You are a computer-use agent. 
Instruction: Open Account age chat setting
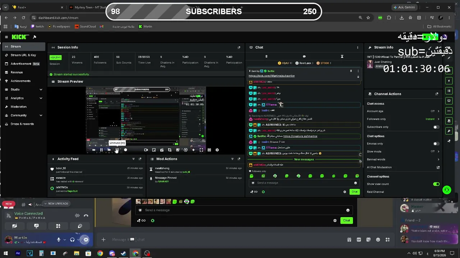(403, 111)
